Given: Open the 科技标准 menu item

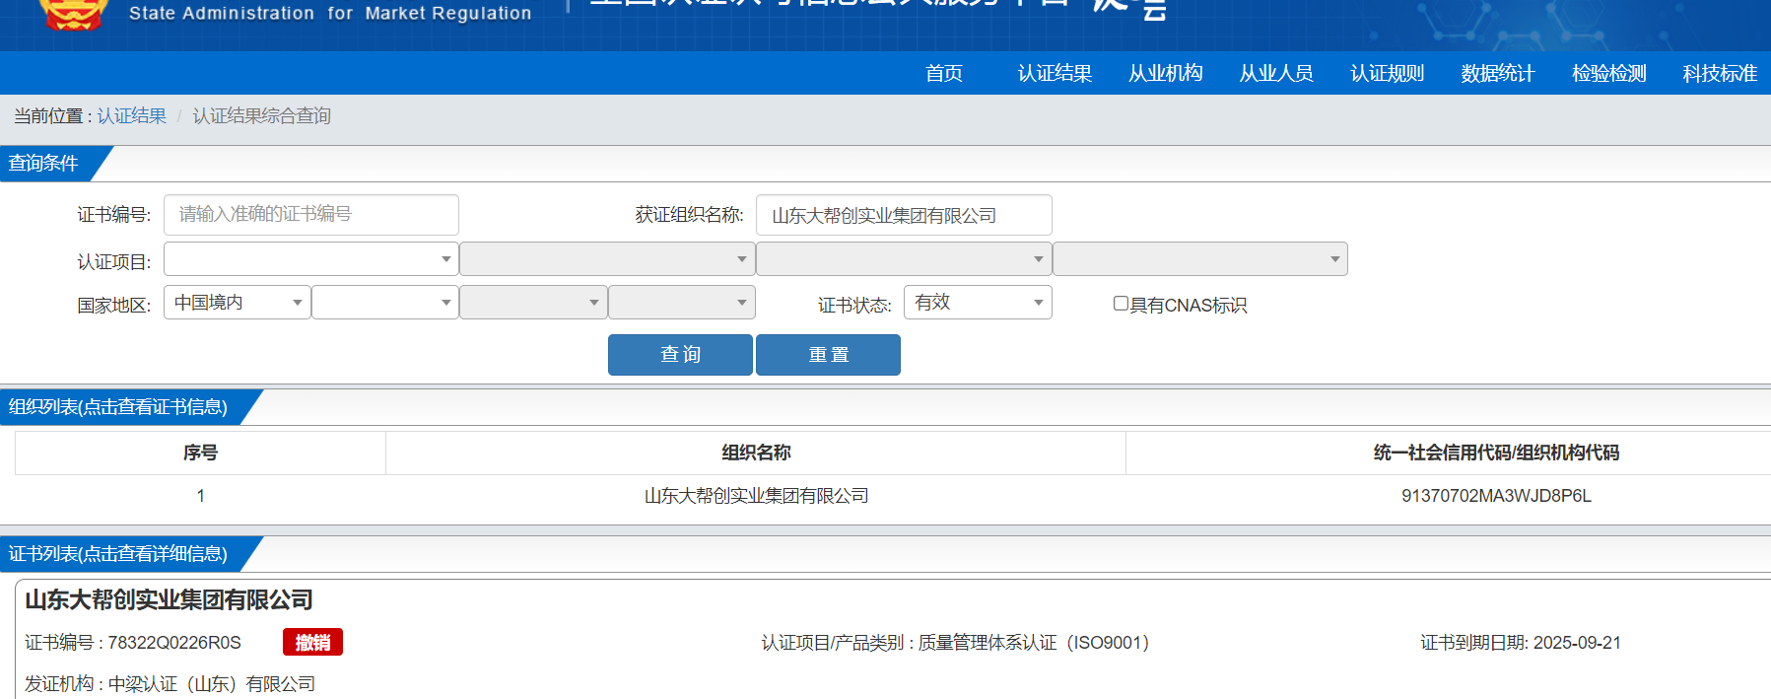Looking at the screenshot, I should pyautogui.click(x=1720, y=73).
